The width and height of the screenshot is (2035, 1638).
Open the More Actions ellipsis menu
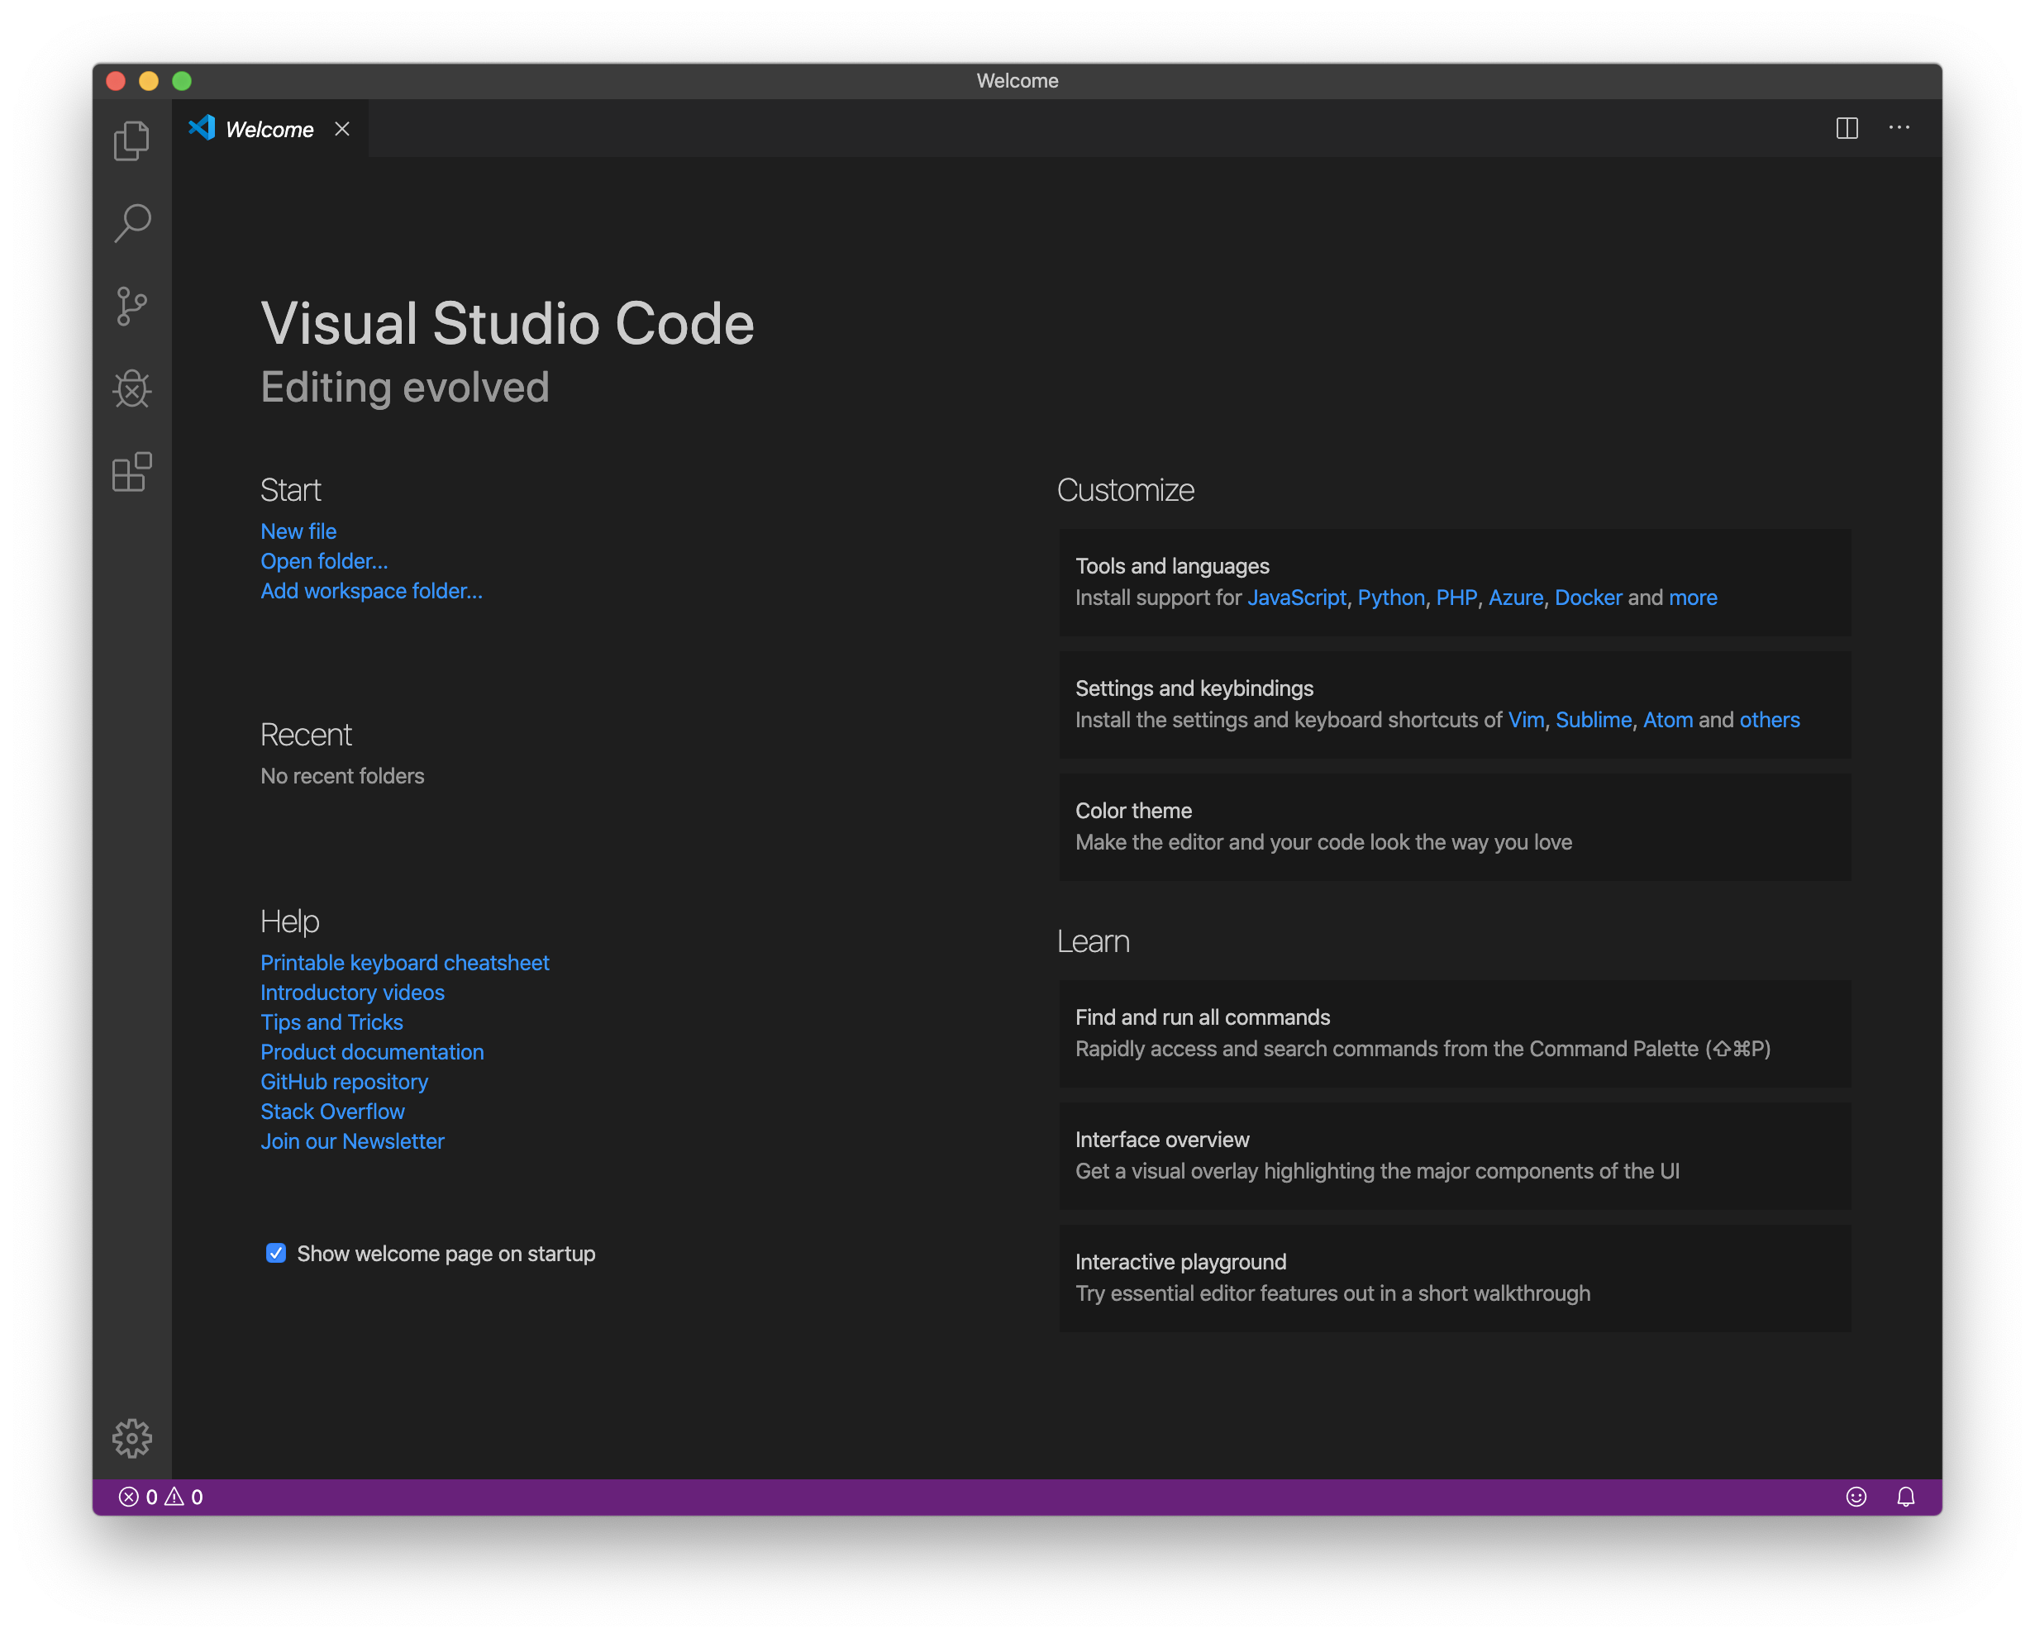1899,127
